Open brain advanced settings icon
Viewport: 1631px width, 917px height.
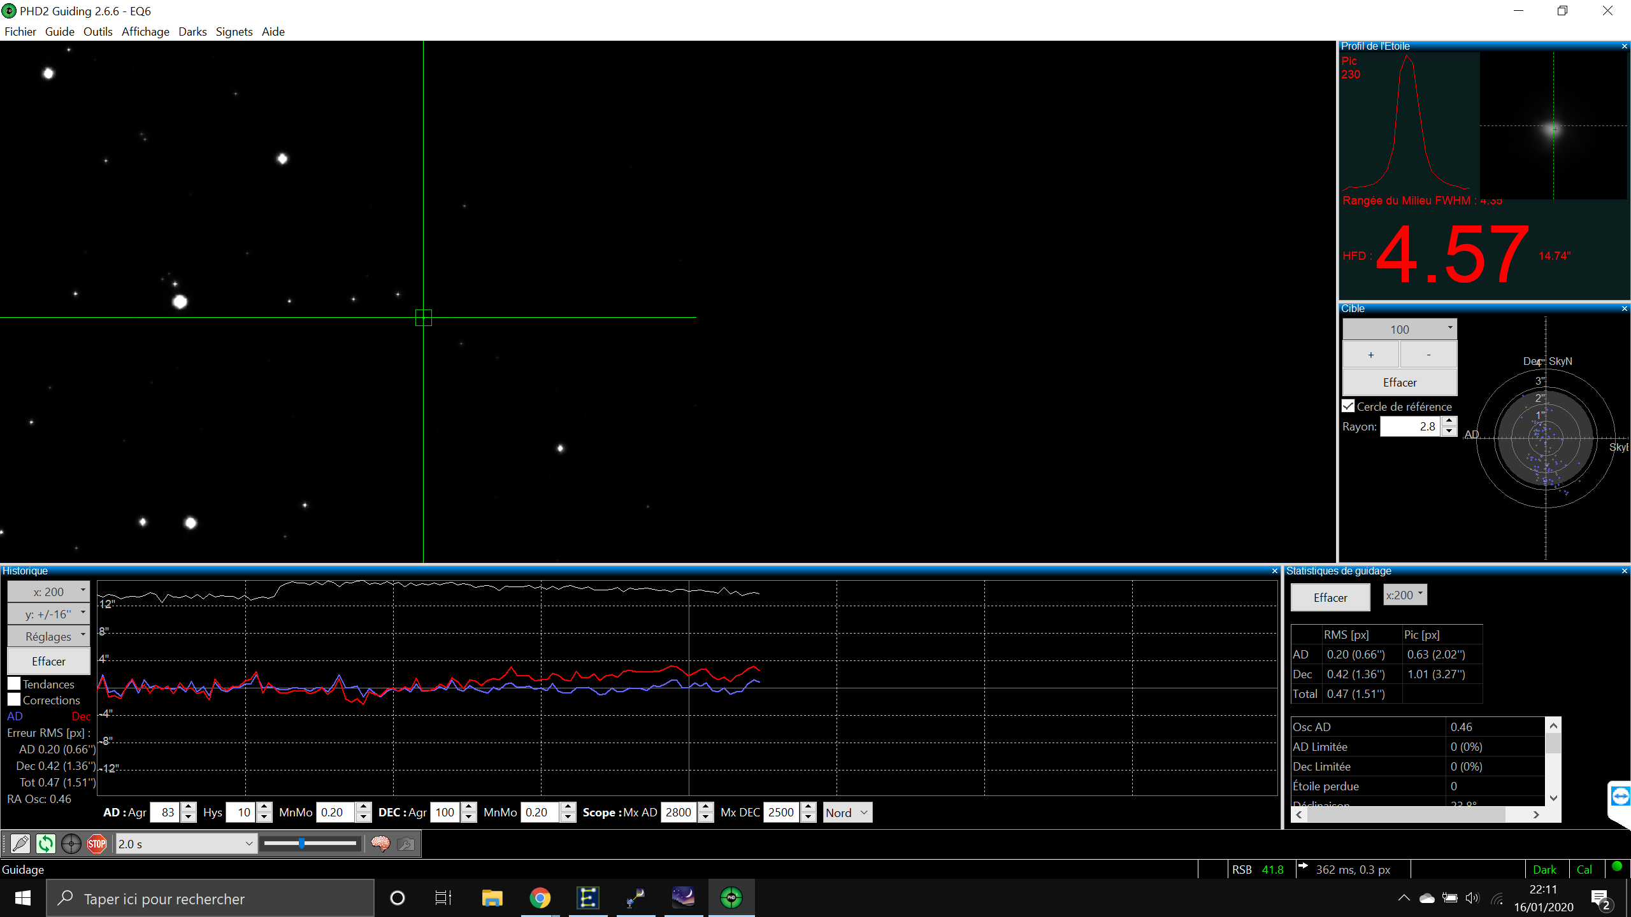pyautogui.click(x=380, y=844)
